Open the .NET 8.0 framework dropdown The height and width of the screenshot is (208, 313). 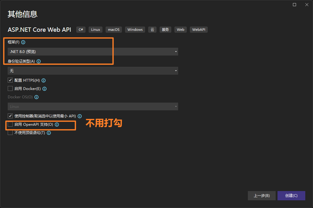[x=93, y=52]
